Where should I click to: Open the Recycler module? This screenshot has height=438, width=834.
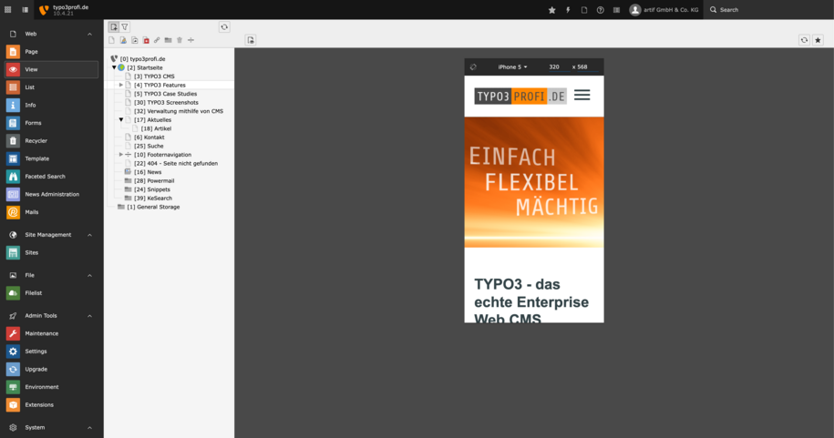tap(51, 141)
